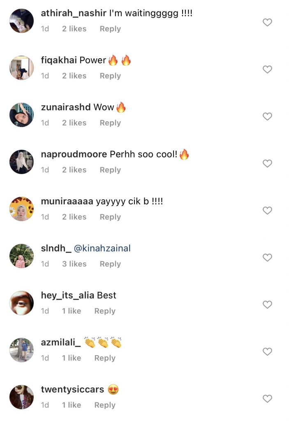Like muniraaaaa's 'yayyyy cik b' comment
Image resolution: width=289 pixels, height=421 pixels.
tap(267, 210)
